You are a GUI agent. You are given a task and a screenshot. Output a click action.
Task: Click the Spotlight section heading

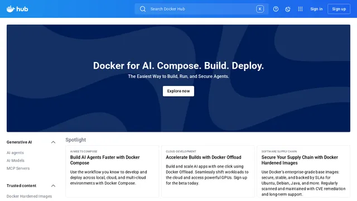tap(76, 140)
